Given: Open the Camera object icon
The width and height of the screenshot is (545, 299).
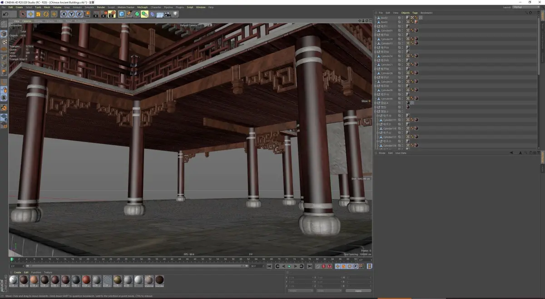Looking at the screenshot, I should click(168, 14).
